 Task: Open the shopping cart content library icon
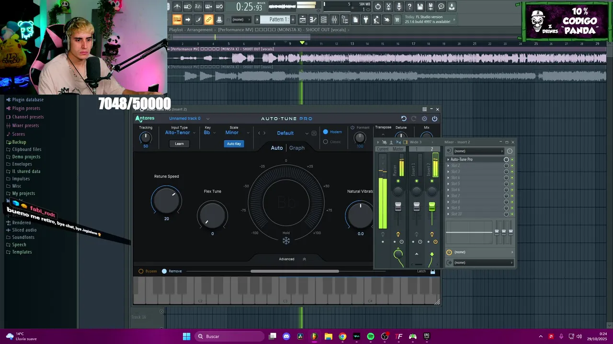click(397, 20)
